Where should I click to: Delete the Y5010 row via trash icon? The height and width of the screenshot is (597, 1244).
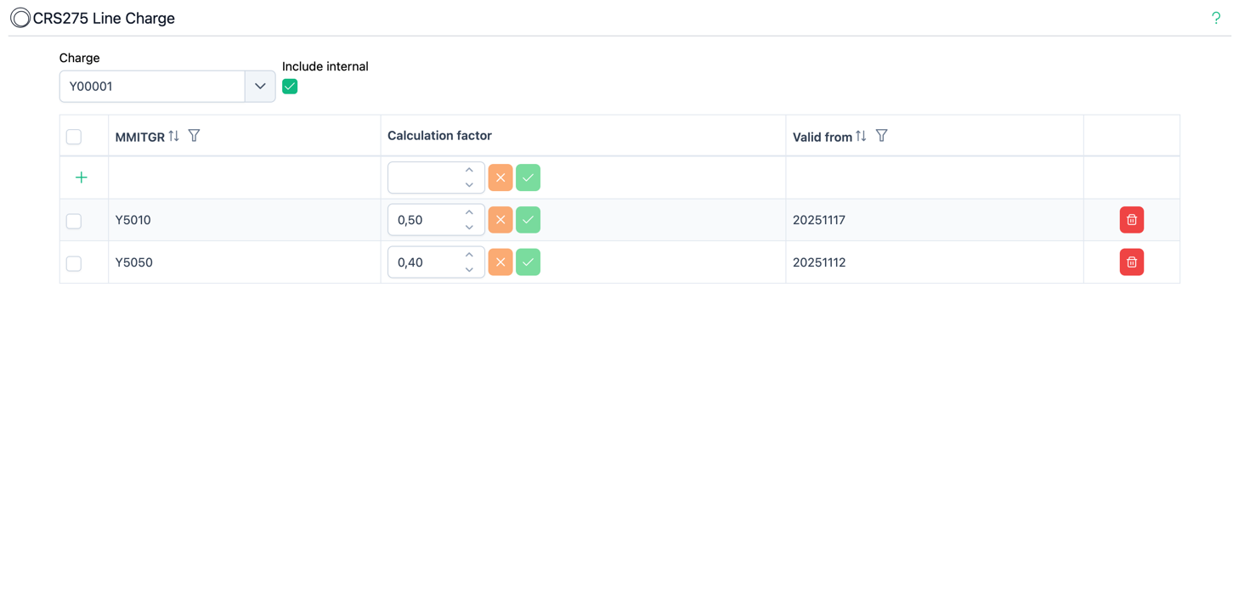[x=1131, y=219]
